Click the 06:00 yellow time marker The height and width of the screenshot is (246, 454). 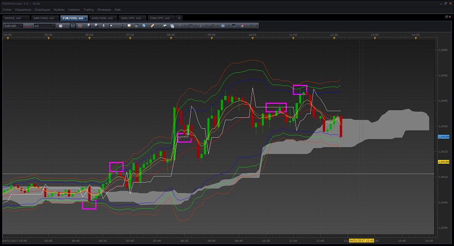coord(89,38)
